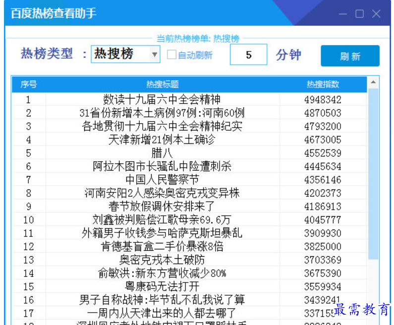Image resolution: width=394 pixels, height=325 pixels.
Task: Click the index value 3559934
Action: [323, 286]
